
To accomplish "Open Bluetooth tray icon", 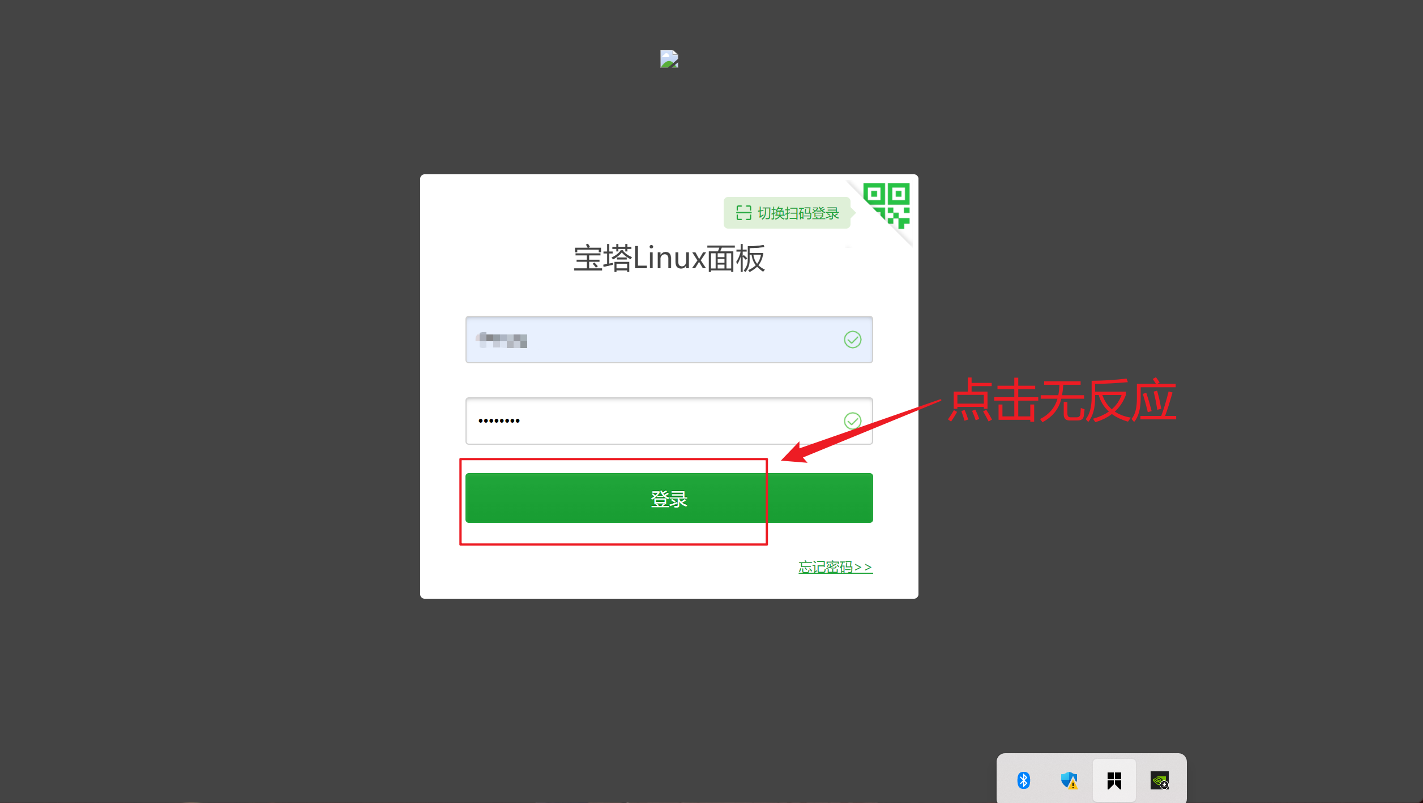I will click(x=1023, y=780).
